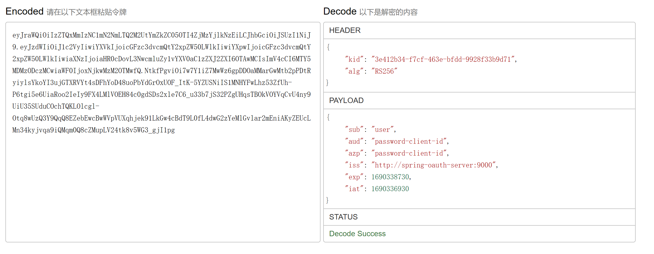The image size is (654, 254).
Task: Click the exp value 1690338730
Action: (x=390, y=177)
